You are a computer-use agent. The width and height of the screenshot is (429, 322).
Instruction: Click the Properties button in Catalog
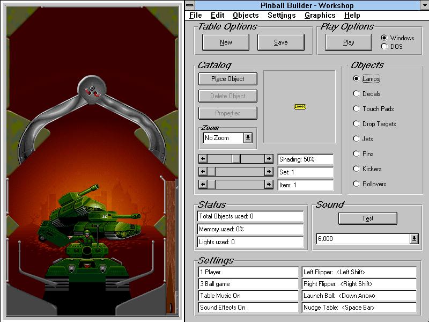[227, 113]
